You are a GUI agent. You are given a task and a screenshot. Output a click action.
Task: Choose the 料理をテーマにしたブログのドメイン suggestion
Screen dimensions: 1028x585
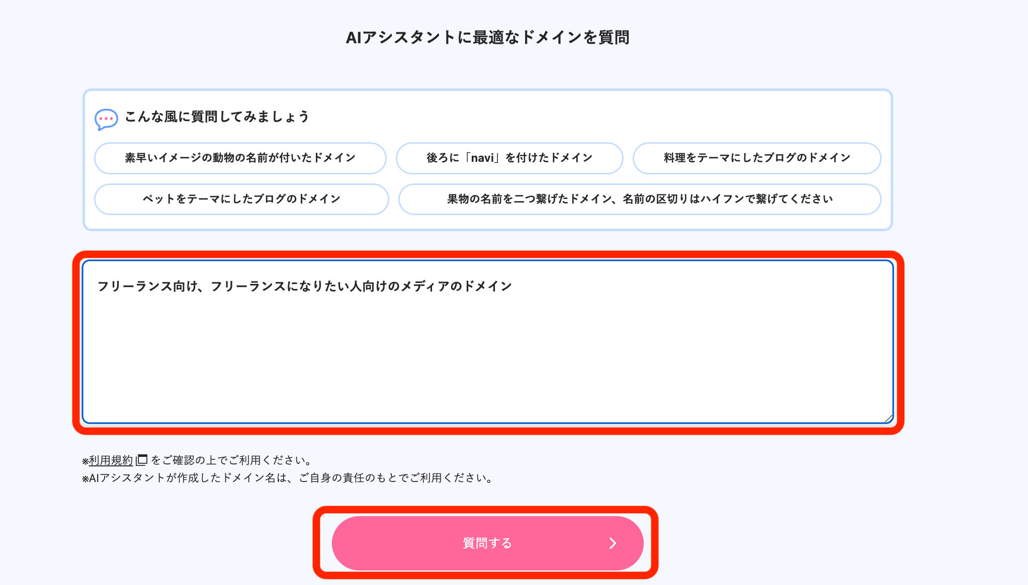click(x=755, y=158)
